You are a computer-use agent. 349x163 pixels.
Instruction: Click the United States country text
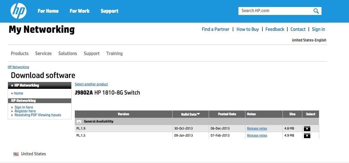[34, 154]
